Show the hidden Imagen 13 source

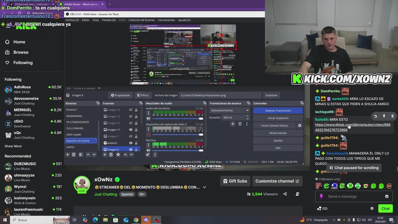tap(131, 116)
